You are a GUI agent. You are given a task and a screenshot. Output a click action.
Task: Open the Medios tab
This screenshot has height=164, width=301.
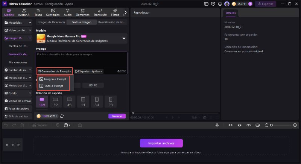[x=9, y=12]
